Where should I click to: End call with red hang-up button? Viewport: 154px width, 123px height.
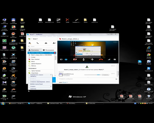coord(101,59)
